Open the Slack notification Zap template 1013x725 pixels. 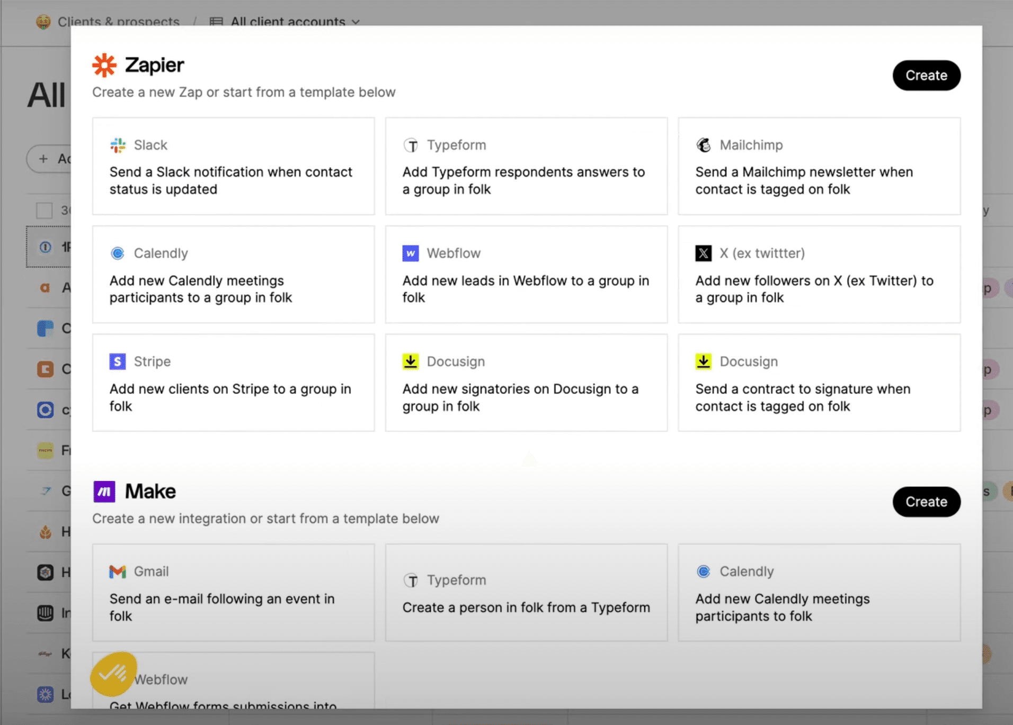coord(233,166)
